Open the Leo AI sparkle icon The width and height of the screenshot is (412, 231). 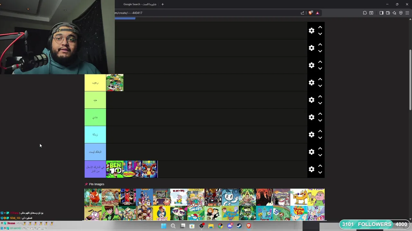click(x=394, y=13)
